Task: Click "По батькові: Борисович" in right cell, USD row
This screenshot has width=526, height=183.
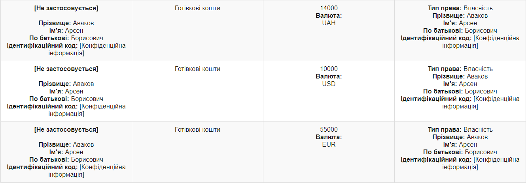Action: [x=460, y=91]
